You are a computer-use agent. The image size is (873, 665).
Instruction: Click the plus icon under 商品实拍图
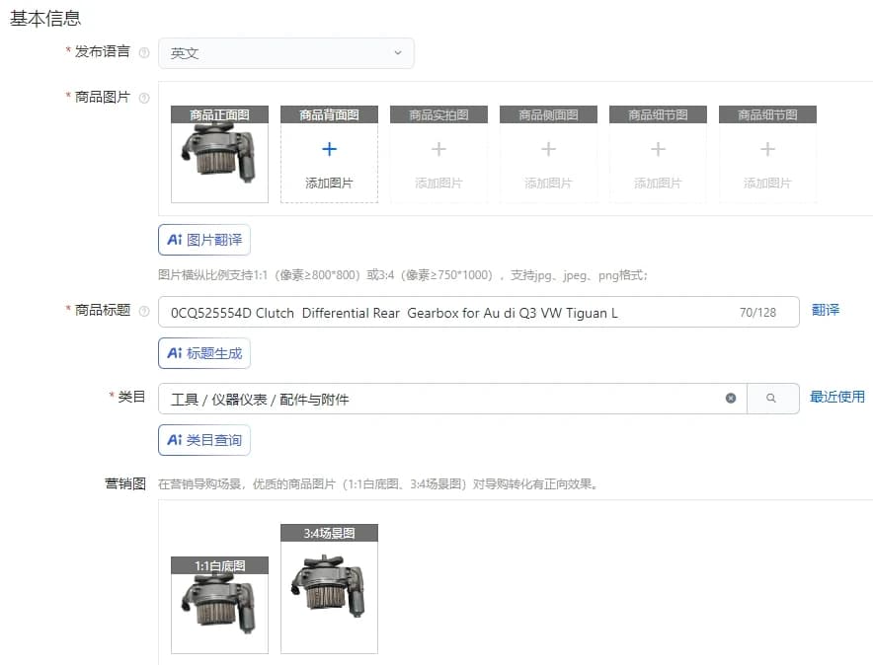pyautogui.click(x=438, y=149)
